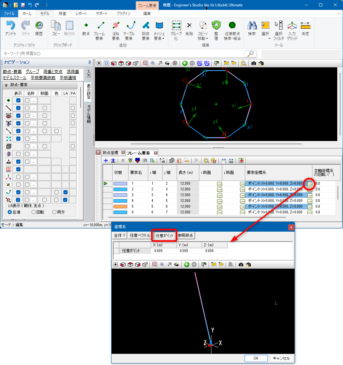This screenshot has height=365, width=343.
Task: Click the blue 状態 swatch of element 2
Action: coord(120,189)
